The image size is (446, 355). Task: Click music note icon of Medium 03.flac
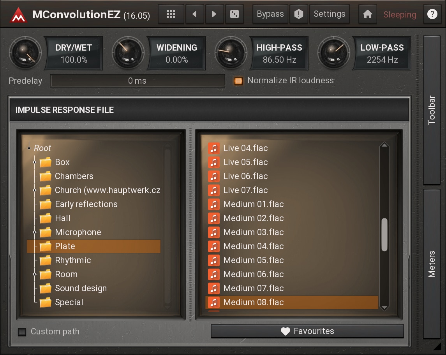tap(213, 232)
